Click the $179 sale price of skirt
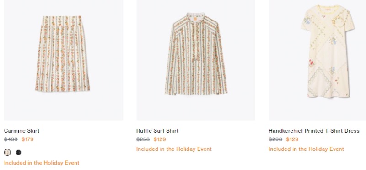The height and width of the screenshot is (170, 366). pyautogui.click(x=27, y=139)
